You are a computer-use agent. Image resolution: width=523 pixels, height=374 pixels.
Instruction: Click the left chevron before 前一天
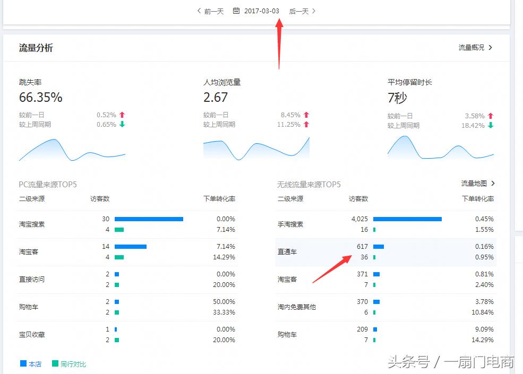198,11
